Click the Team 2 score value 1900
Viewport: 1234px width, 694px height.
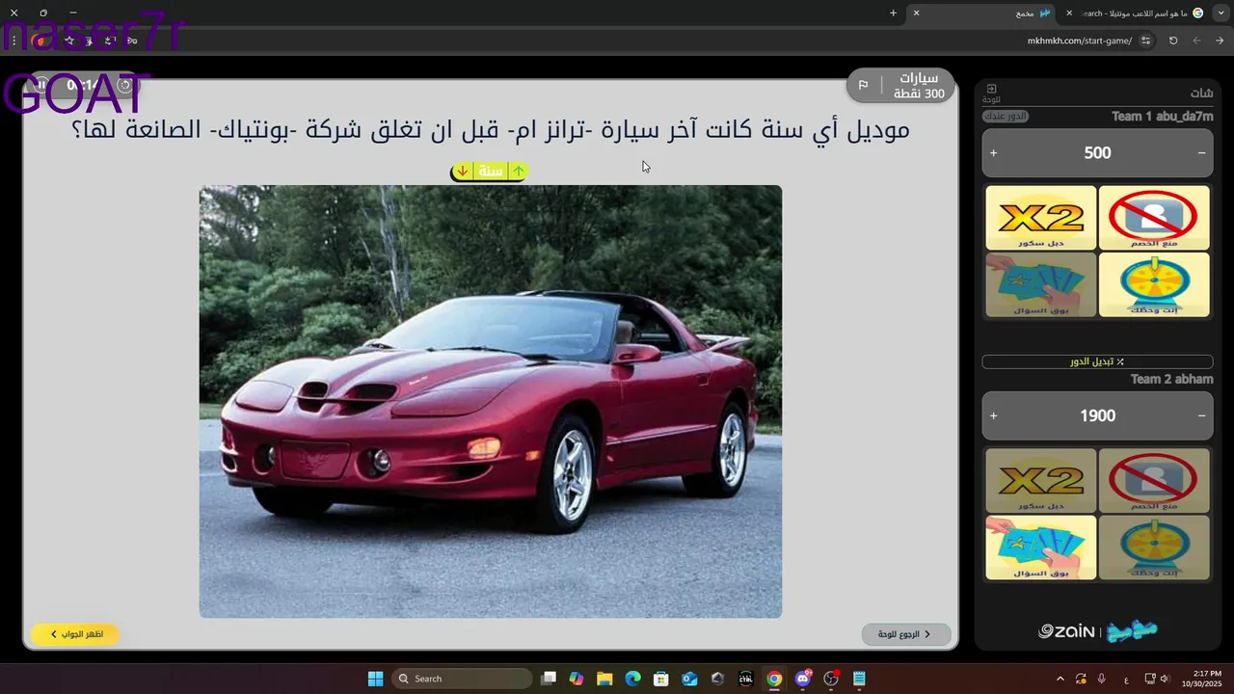tap(1097, 415)
